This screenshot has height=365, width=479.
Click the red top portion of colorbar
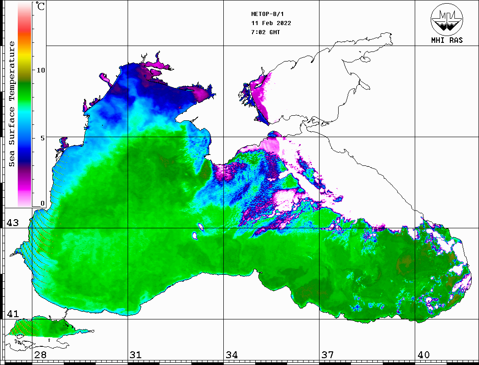pyautogui.click(x=25, y=27)
